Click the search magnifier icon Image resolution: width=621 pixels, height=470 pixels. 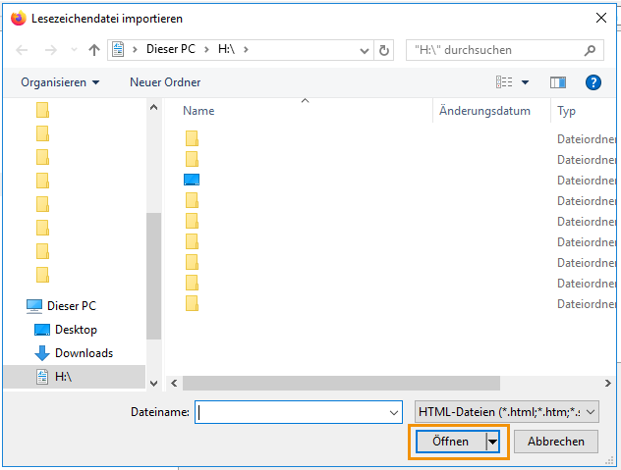590,50
